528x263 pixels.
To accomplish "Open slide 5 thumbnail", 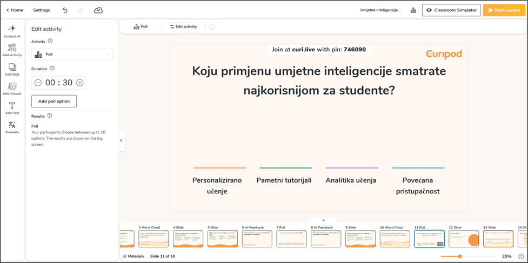I will coord(223,239).
